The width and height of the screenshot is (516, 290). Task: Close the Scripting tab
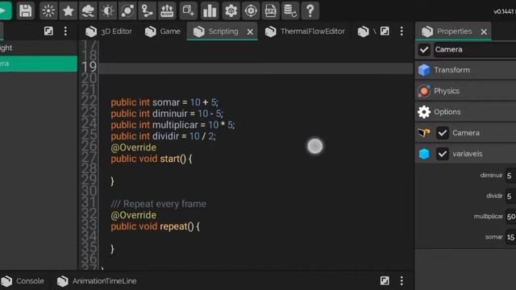250,32
